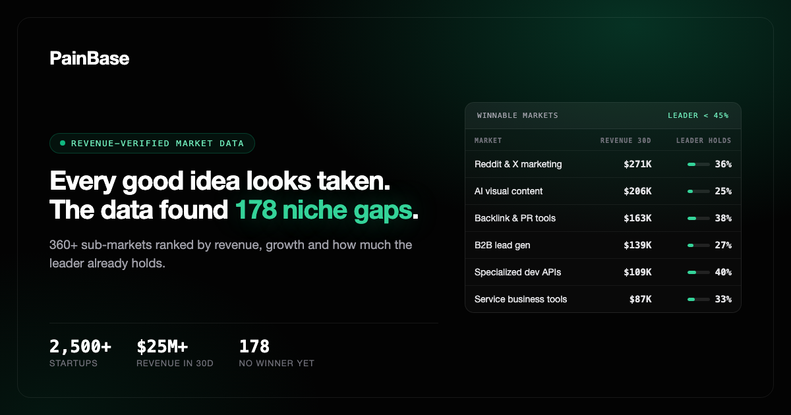791x415 pixels.
Task: Click the leader-share bar for B2B lead gen
Action: pos(699,245)
